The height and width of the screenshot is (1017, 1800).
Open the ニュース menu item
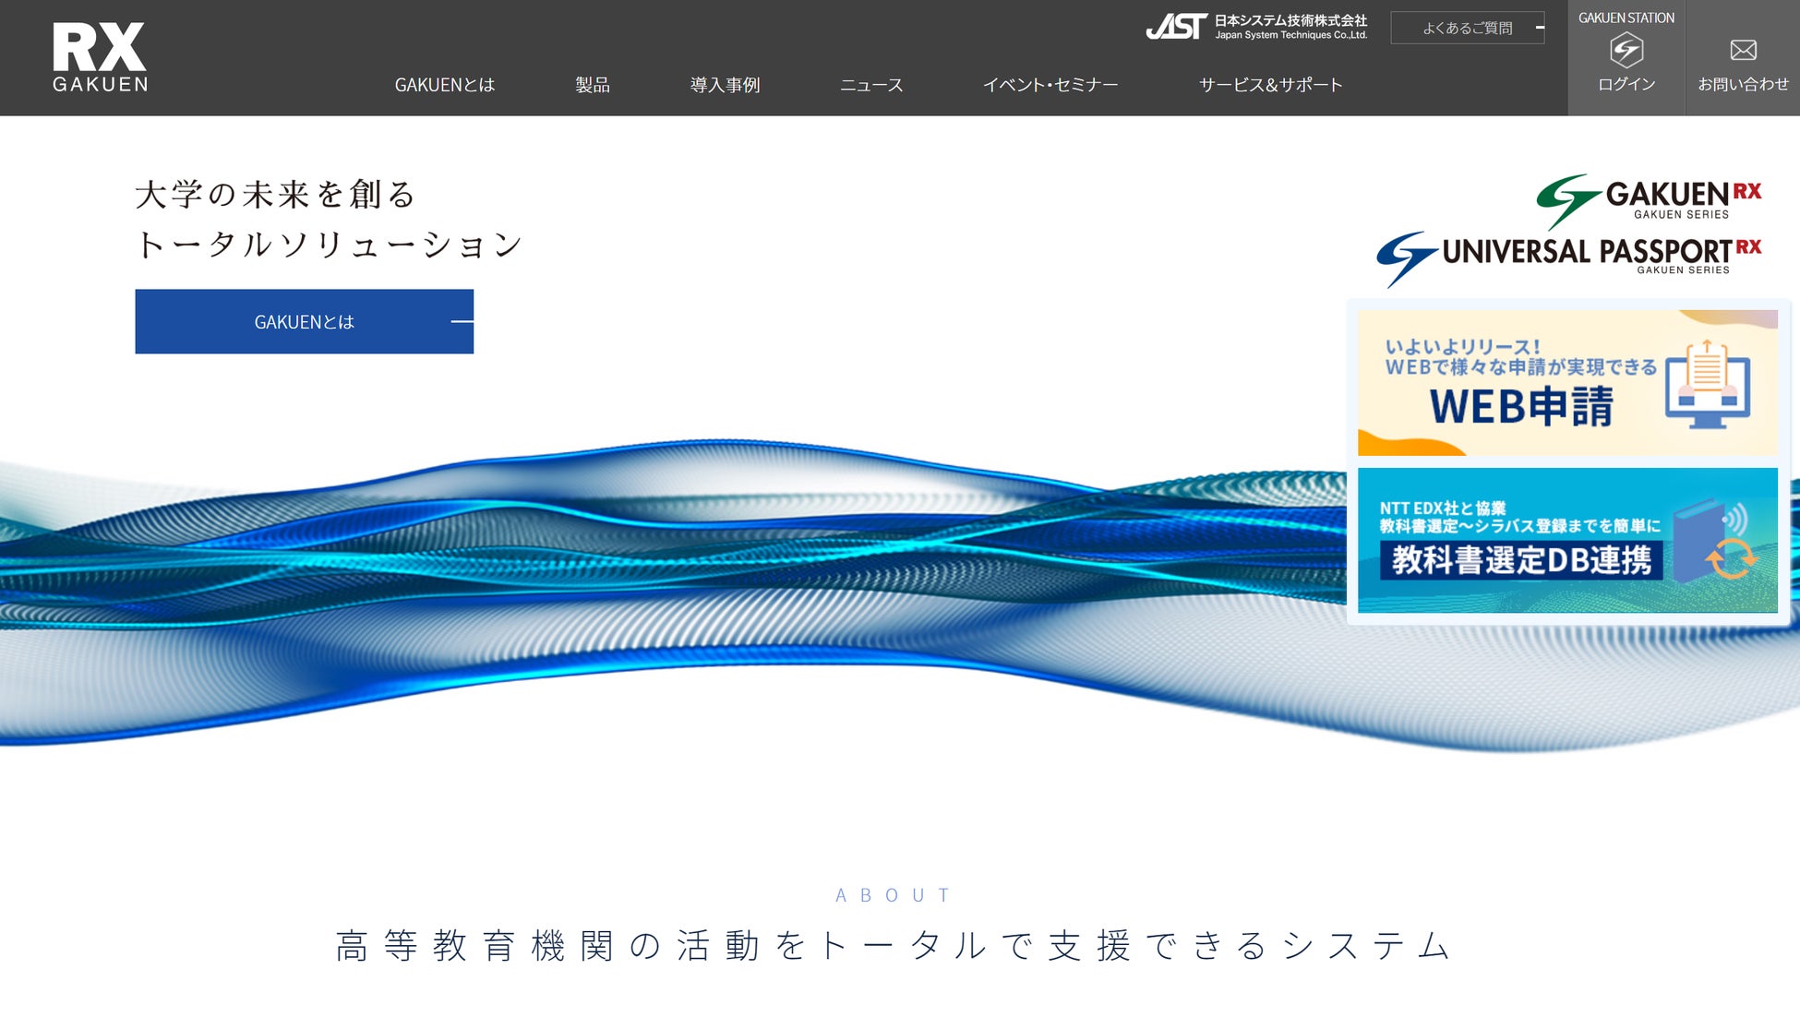871,85
